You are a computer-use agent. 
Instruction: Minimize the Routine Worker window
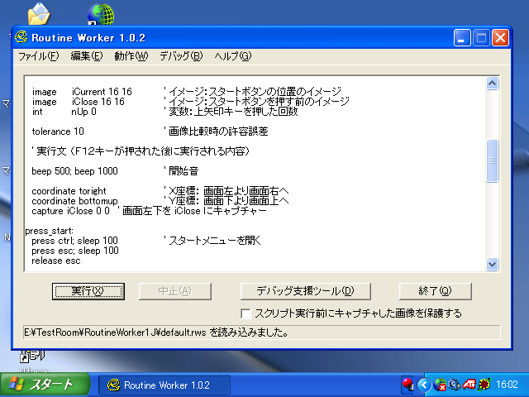(x=462, y=37)
